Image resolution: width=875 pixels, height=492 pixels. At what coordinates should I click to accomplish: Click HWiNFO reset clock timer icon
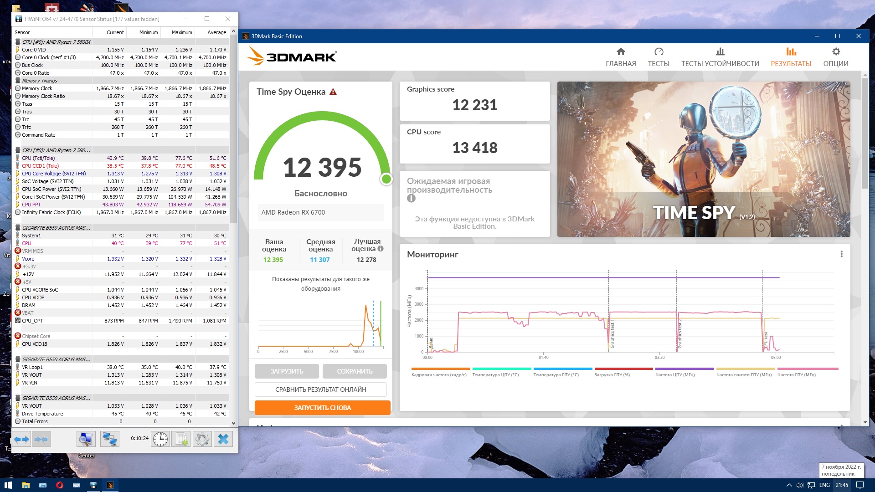pyautogui.click(x=160, y=439)
